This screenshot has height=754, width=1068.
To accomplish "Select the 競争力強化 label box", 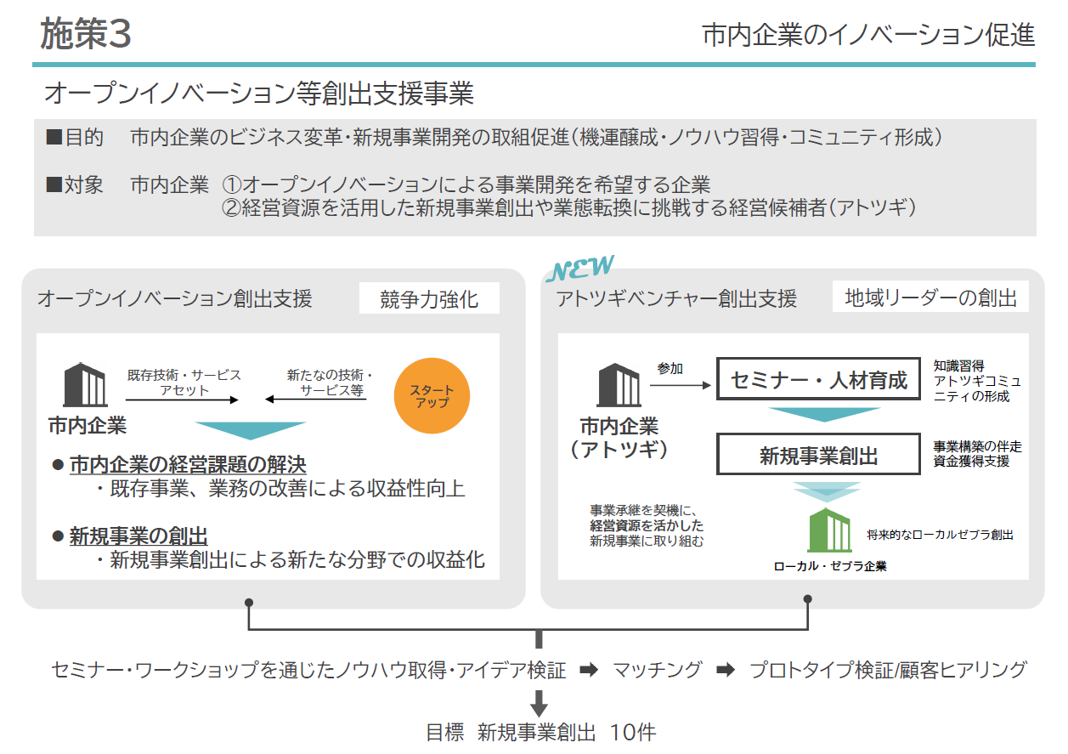I will 428,299.
